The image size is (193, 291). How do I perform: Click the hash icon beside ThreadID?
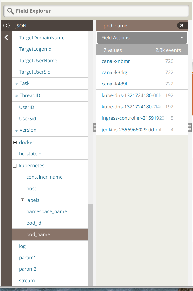pos(16,96)
